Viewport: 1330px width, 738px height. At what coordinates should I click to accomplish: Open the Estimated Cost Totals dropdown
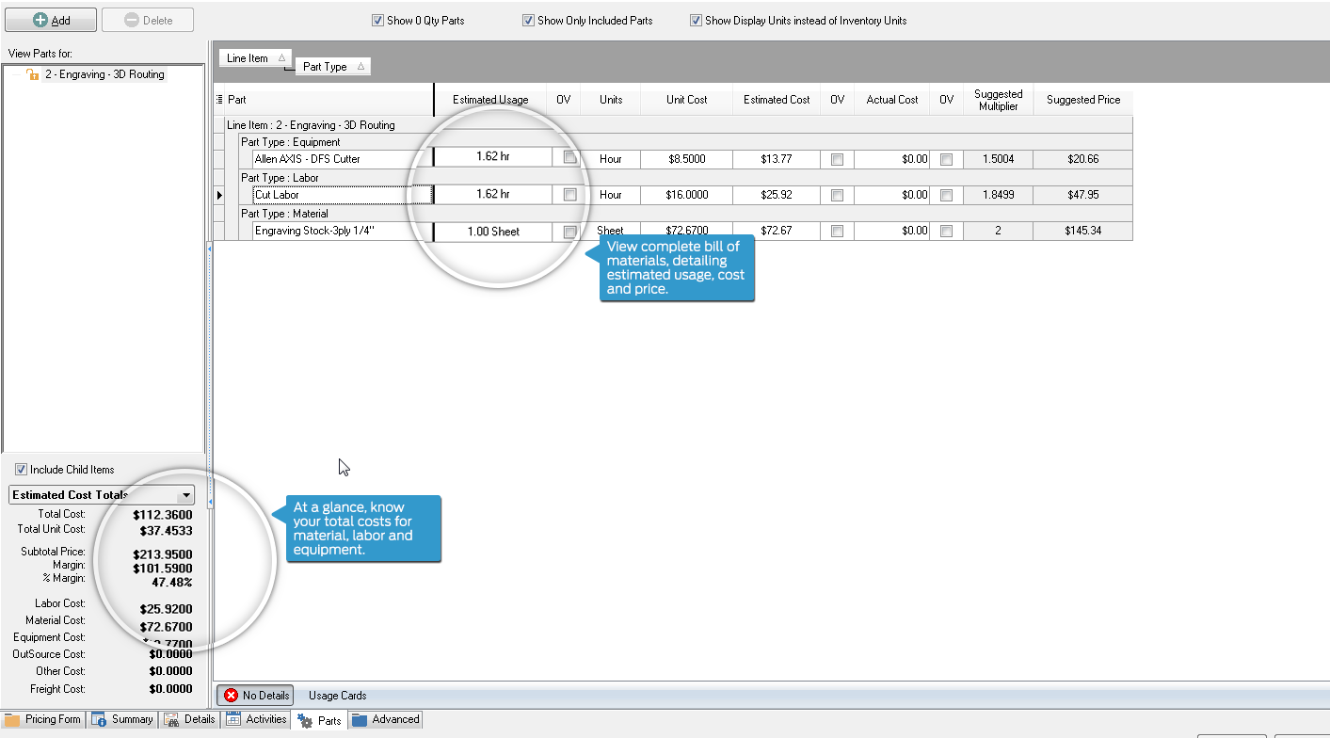186,495
